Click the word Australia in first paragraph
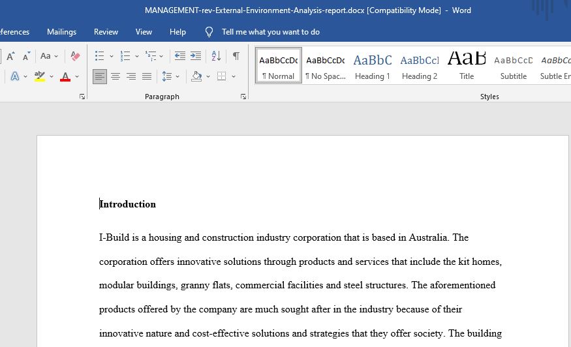The height and width of the screenshot is (347, 571). (428, 237)
